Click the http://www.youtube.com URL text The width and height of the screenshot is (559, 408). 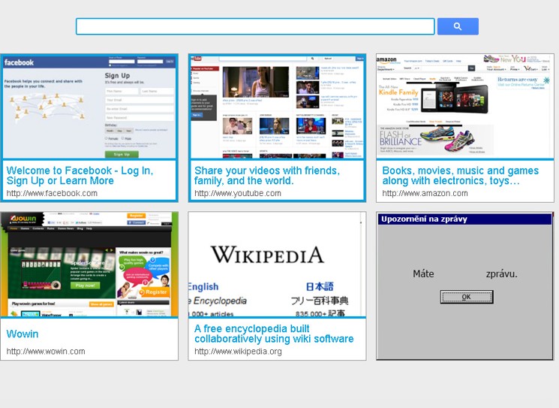click(238, 193)
